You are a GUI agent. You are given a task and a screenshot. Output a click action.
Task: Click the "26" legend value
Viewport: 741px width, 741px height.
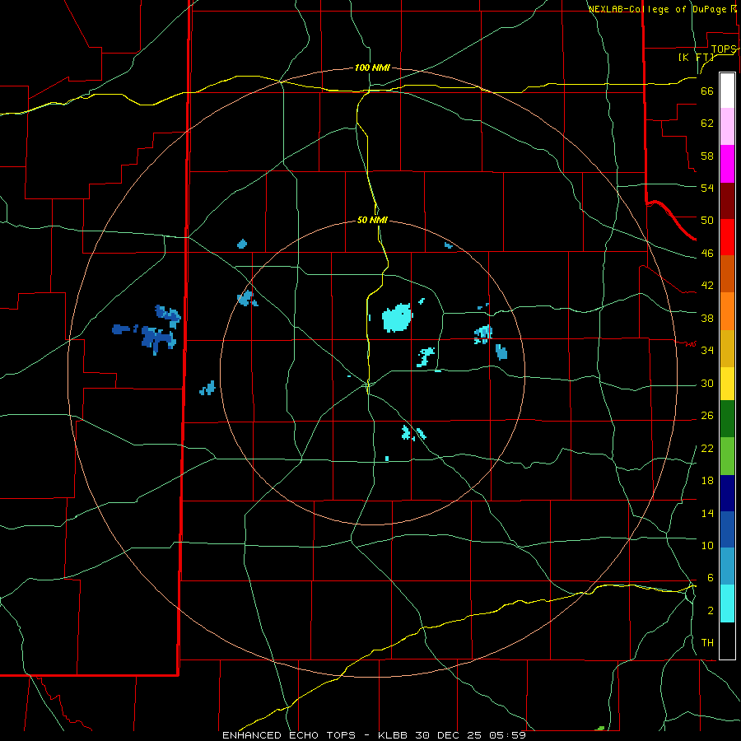click(x=707, y=416)
